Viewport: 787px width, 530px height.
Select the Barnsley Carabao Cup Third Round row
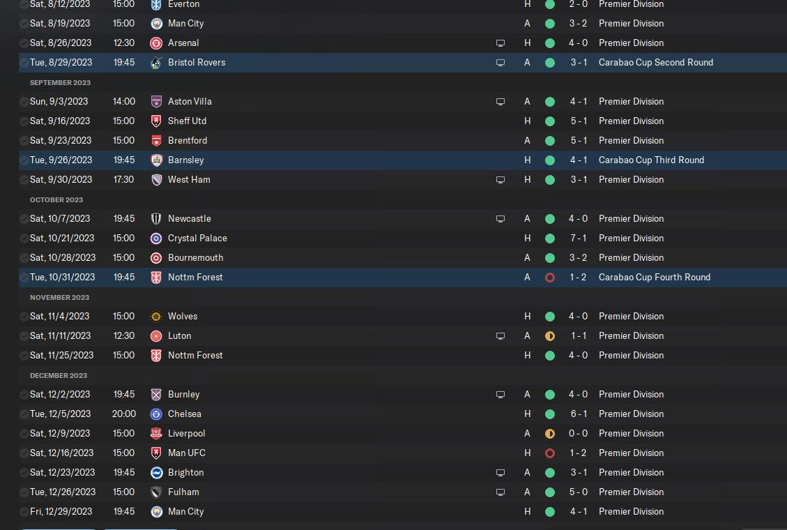point(402,160)
